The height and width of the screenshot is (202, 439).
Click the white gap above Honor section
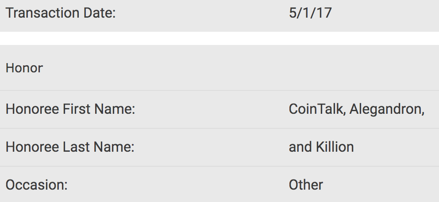[219, 38]
